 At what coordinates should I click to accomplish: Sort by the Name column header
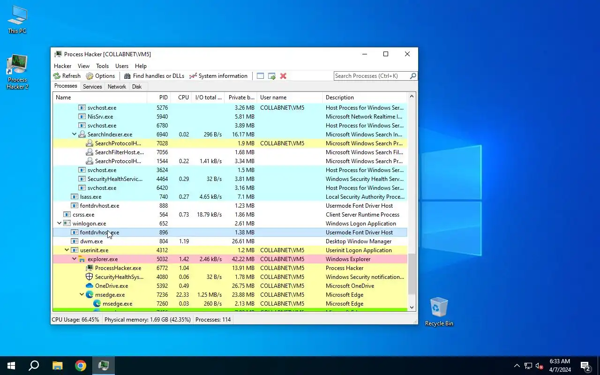[x=100, y=97]
